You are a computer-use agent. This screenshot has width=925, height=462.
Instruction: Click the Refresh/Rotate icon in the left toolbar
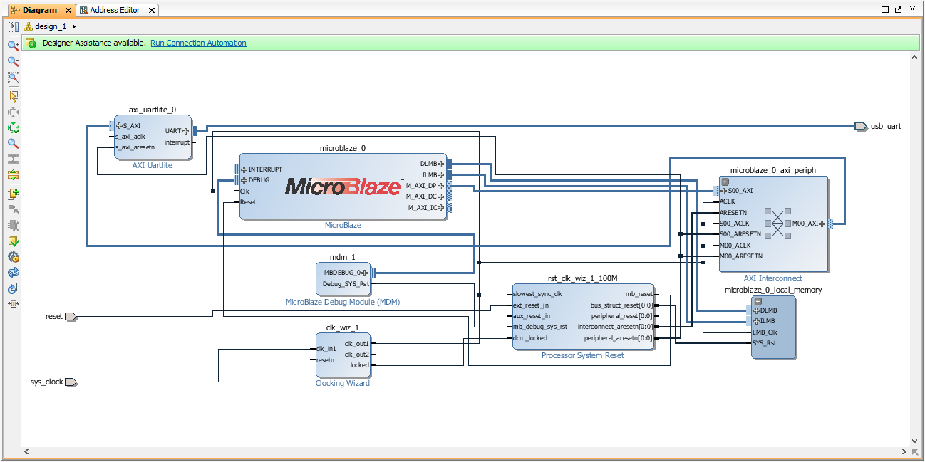[13, 288]
